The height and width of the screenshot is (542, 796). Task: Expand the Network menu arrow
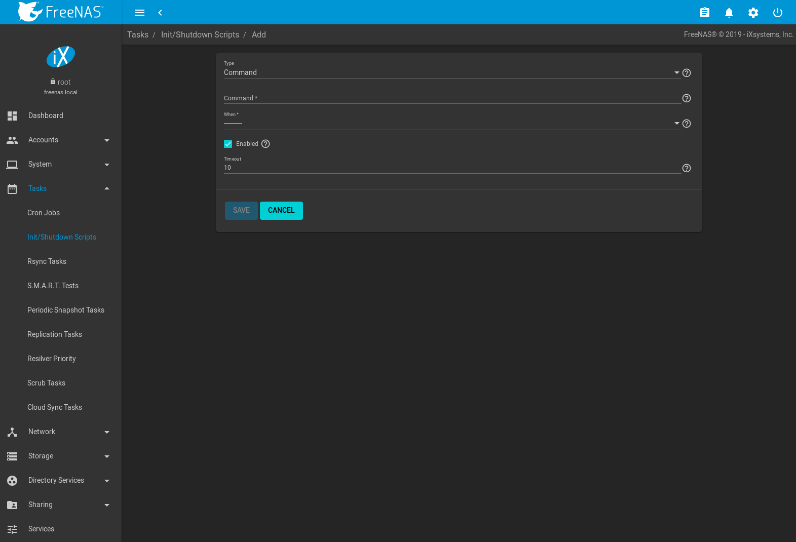click(x=107, y=432)
